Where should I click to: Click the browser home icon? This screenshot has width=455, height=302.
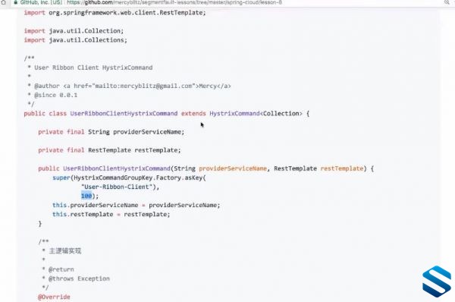point(3,2)
